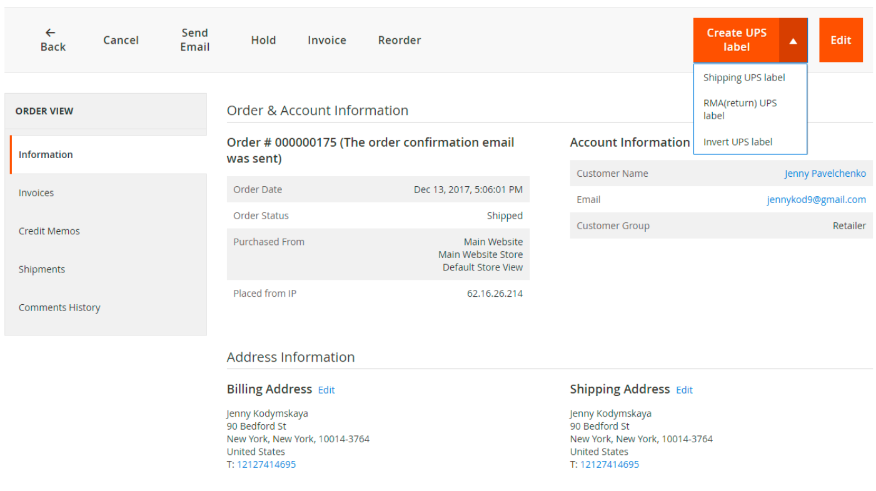876x491 pixels.
Task: Click Send Email in the toolbar
Action: [x=194, y=40]
